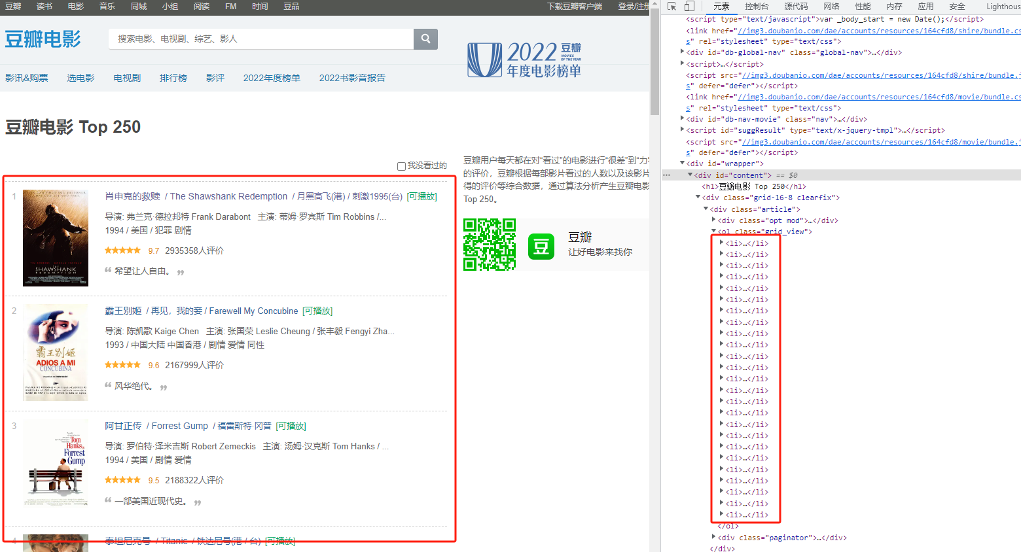1021x552 pixels.
Task: Select the h1 豆瓣电影 Top 250 element
Action: 754,186
